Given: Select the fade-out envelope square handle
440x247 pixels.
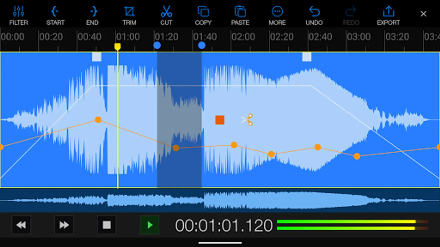Looking at the screenshot, I should pos(307,57).
